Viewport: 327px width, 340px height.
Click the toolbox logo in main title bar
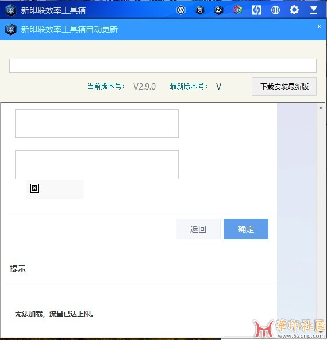10,10
